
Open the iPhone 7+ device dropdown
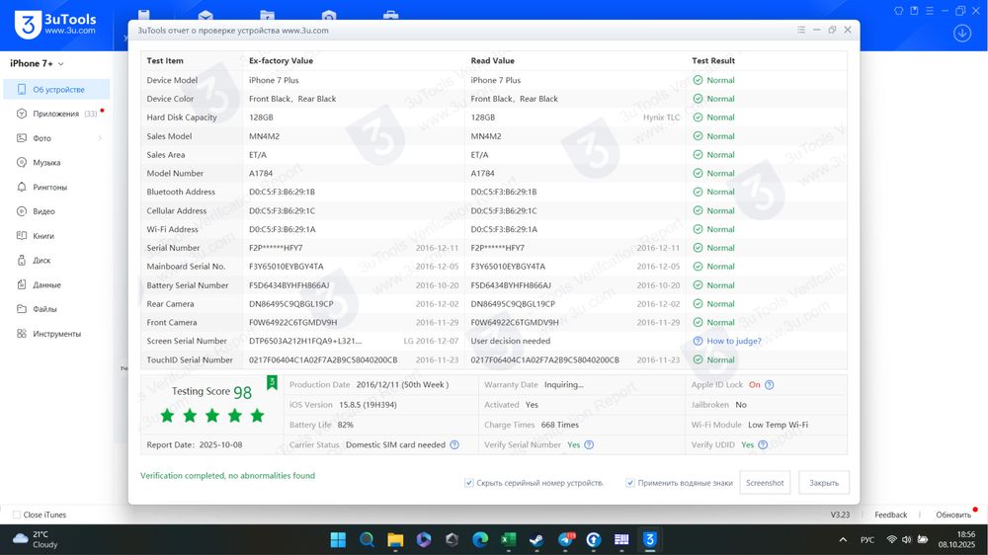(x=37, y=63)
